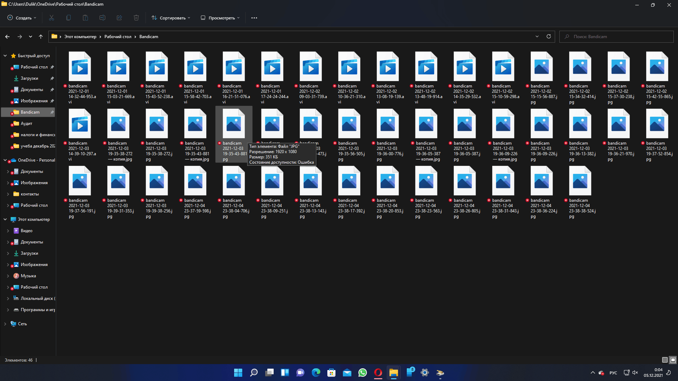
Task: Refresh the Bandicam folder view
Action: pos(549,36)
